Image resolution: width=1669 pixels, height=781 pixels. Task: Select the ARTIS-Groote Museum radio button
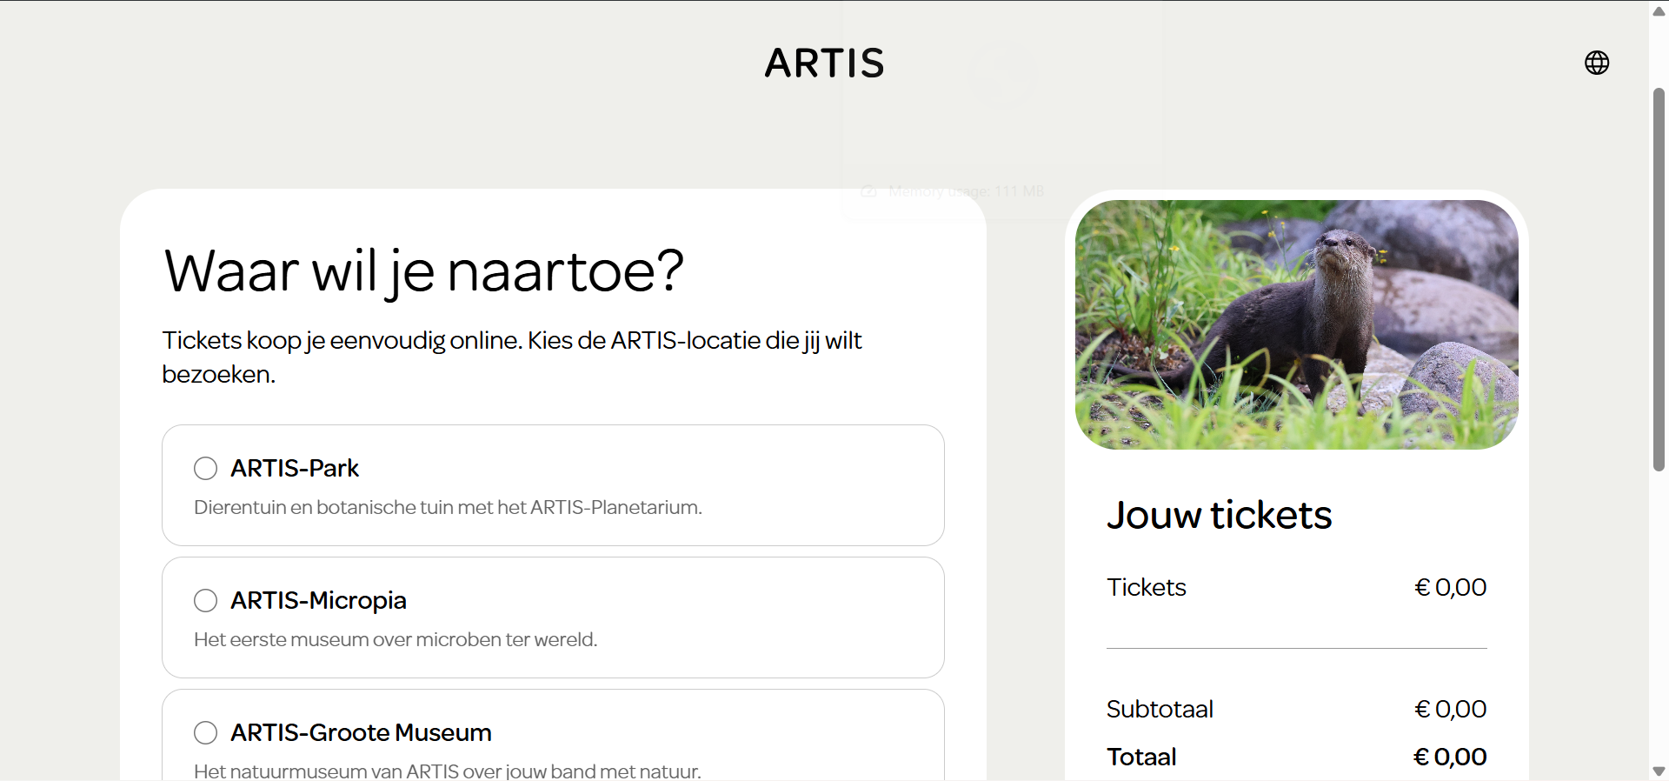[205, 732]
